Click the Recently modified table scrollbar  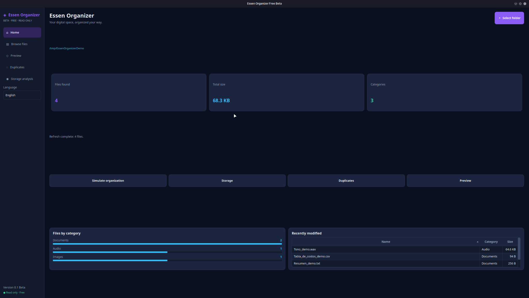(x=519, y=249)
